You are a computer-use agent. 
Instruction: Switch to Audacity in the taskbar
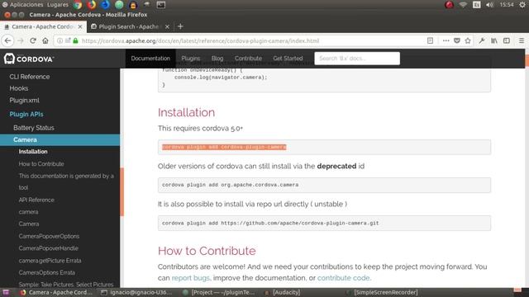click(283, 292)
